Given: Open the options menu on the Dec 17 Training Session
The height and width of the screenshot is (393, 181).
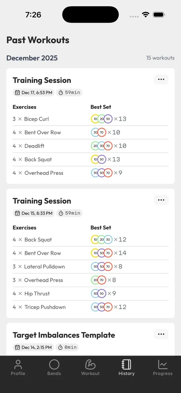Looking at the screenshot, I should (x=161, y=79).
